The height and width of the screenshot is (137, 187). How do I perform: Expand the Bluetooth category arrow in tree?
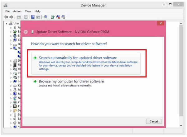pyautogui.click(x=11, y=36)
